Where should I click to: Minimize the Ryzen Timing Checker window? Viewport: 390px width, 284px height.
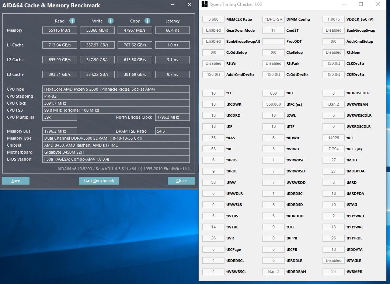[344, 4]
